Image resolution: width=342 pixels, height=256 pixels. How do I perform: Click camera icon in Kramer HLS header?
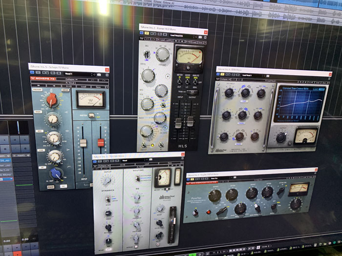200,37
